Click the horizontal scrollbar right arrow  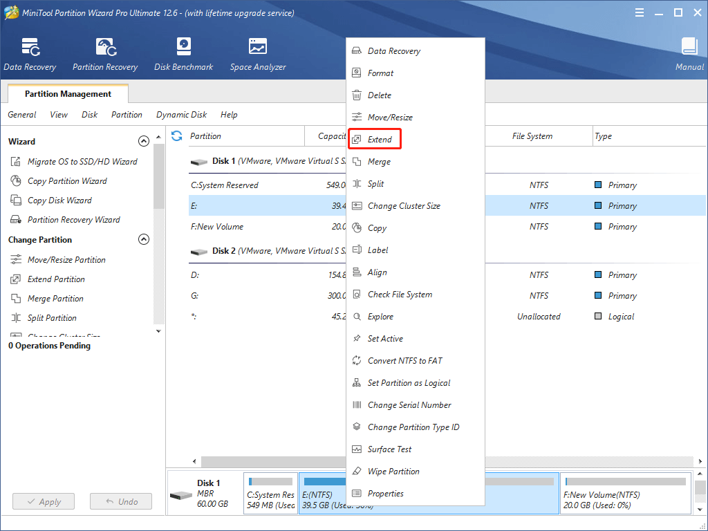point(700,461)
